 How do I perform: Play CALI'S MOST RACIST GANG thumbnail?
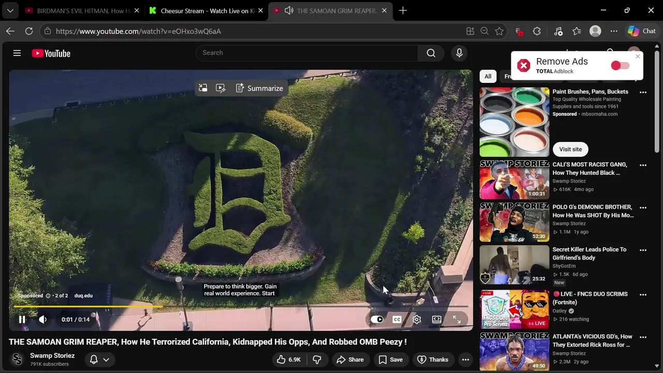point(514,180)
